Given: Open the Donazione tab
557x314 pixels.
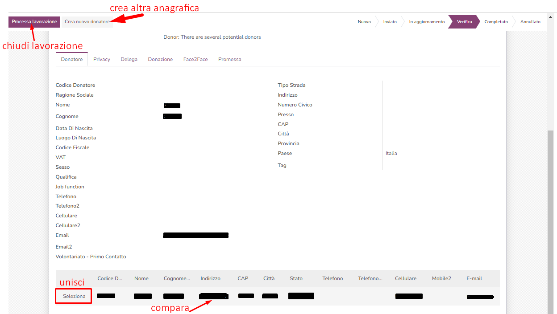Looking at the screenshot, I should [160, 59].
